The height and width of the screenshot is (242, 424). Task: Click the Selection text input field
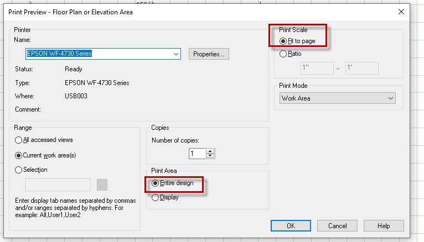pos(58,185)
